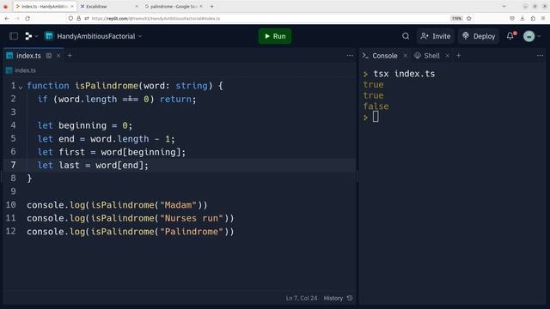Viewport: 550px width, 309px height.
Task: Click the console prompt input cursor
Action: [376, 117]
